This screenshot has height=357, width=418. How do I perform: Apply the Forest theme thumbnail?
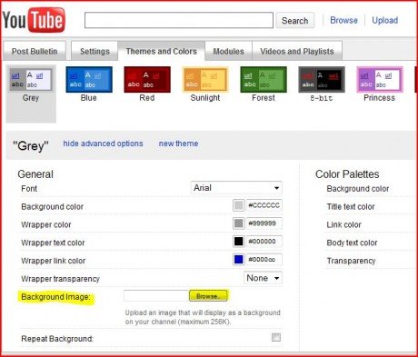pyautogui.click(x=264, y=80)
